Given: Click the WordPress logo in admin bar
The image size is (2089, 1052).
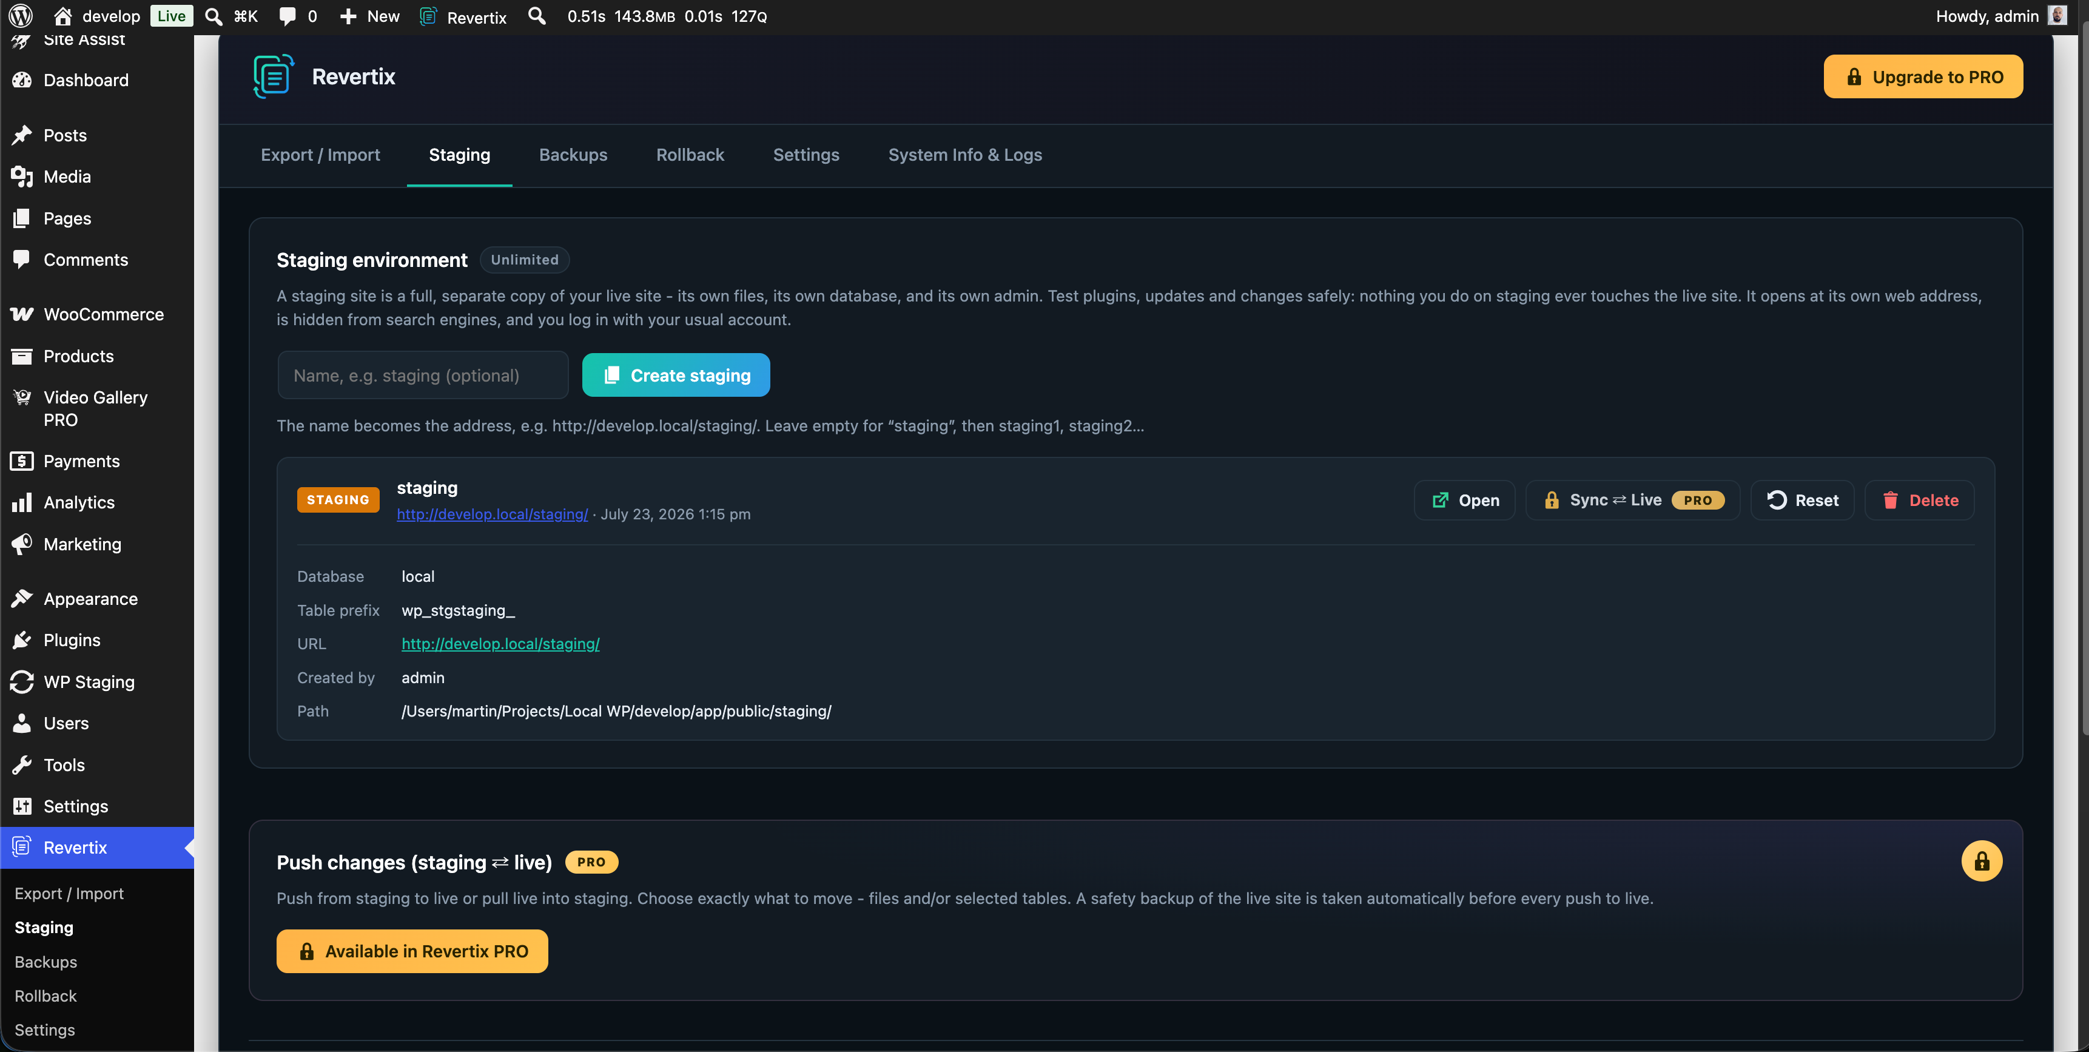Looking at the screenshot, I should (x=20, y=16).
